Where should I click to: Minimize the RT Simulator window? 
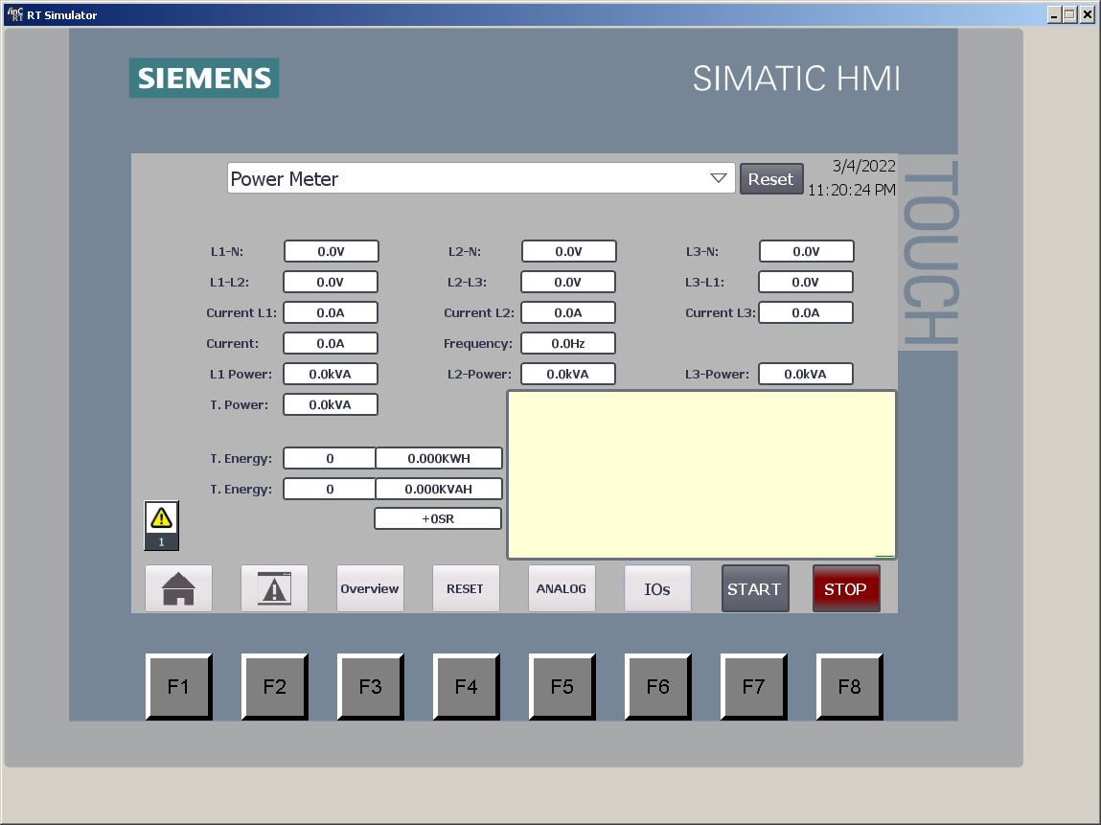pyautogui.click(x=1054, y=14)
